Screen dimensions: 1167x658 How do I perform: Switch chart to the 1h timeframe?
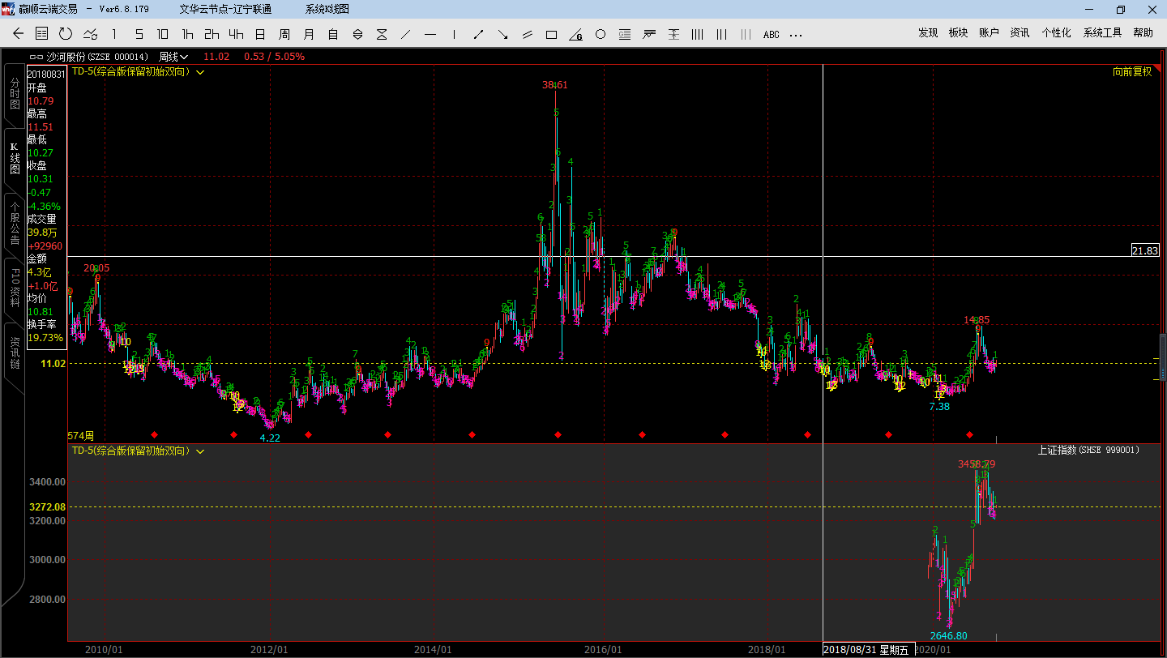click(x=187, y=34)
